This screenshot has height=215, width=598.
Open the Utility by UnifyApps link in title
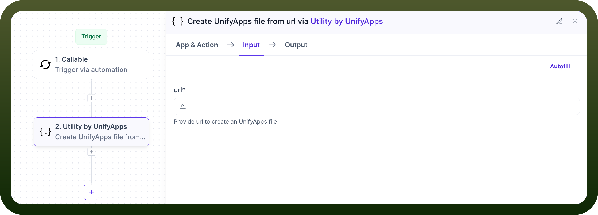pyautogui.click(x=347, y=21)
